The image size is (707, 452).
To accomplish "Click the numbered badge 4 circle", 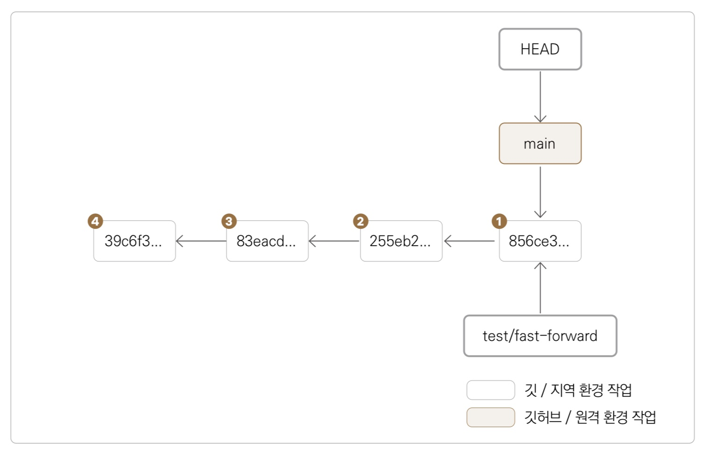I will tap(95, 221).
